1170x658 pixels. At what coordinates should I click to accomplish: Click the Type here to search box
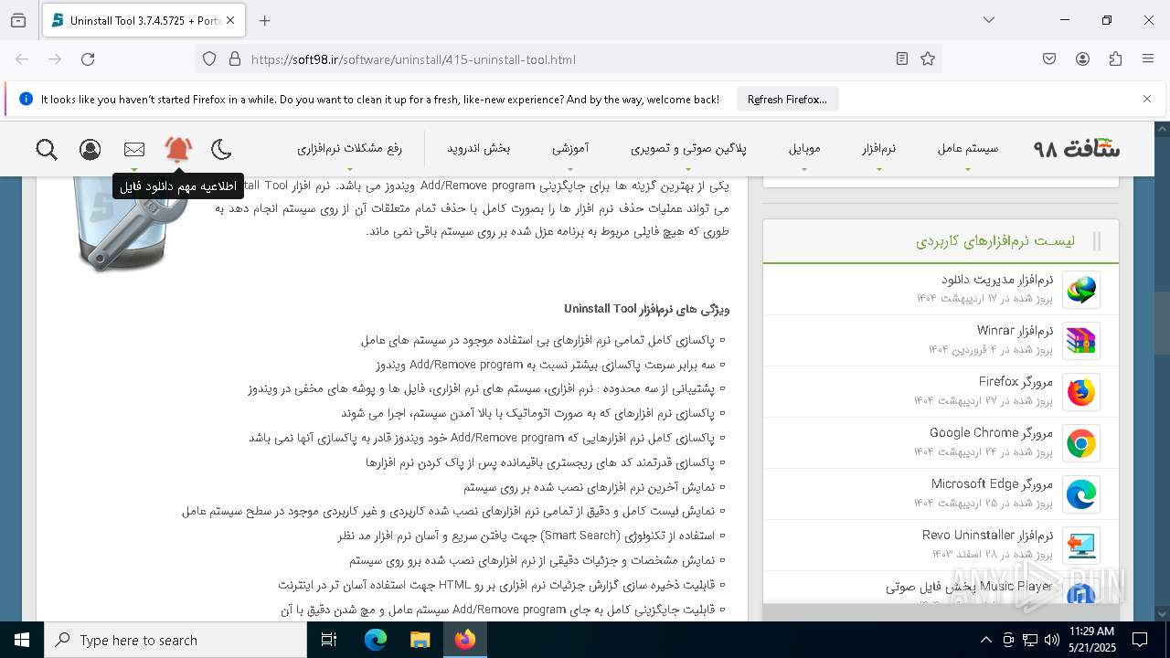tap(175, 640)
